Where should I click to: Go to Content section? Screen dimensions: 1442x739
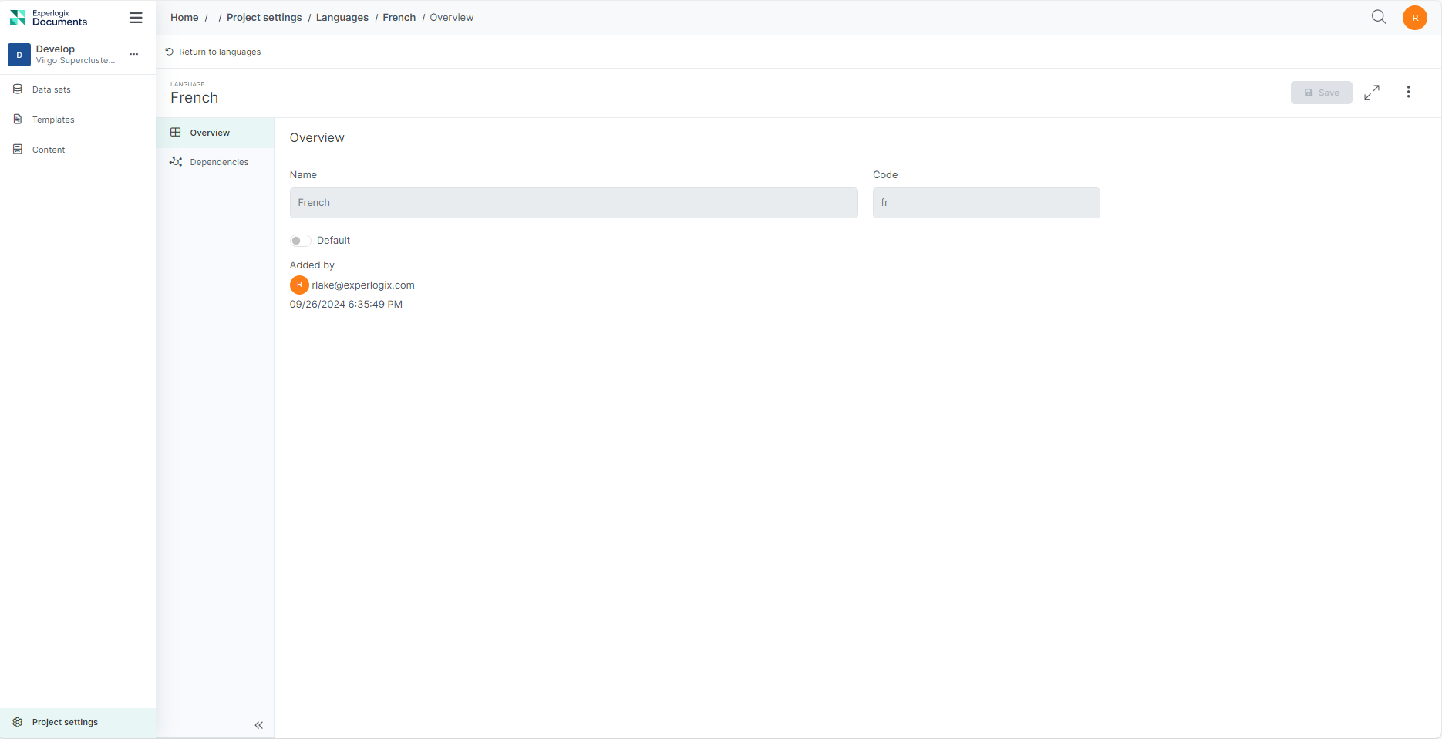[49, 150]
